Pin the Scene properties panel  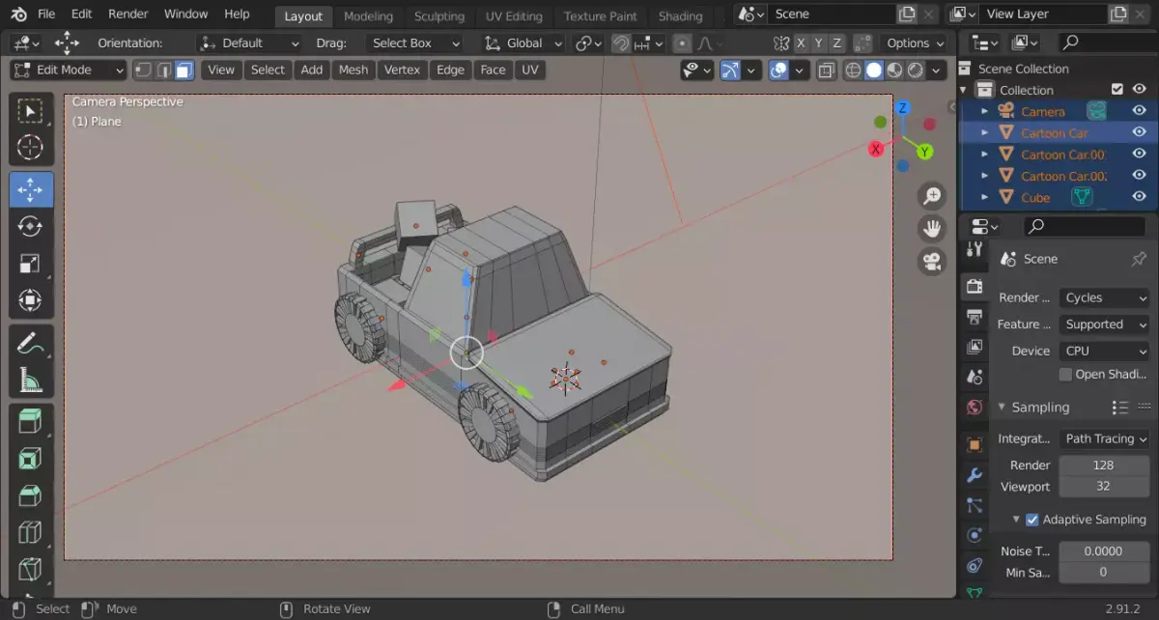[1139, 259]
